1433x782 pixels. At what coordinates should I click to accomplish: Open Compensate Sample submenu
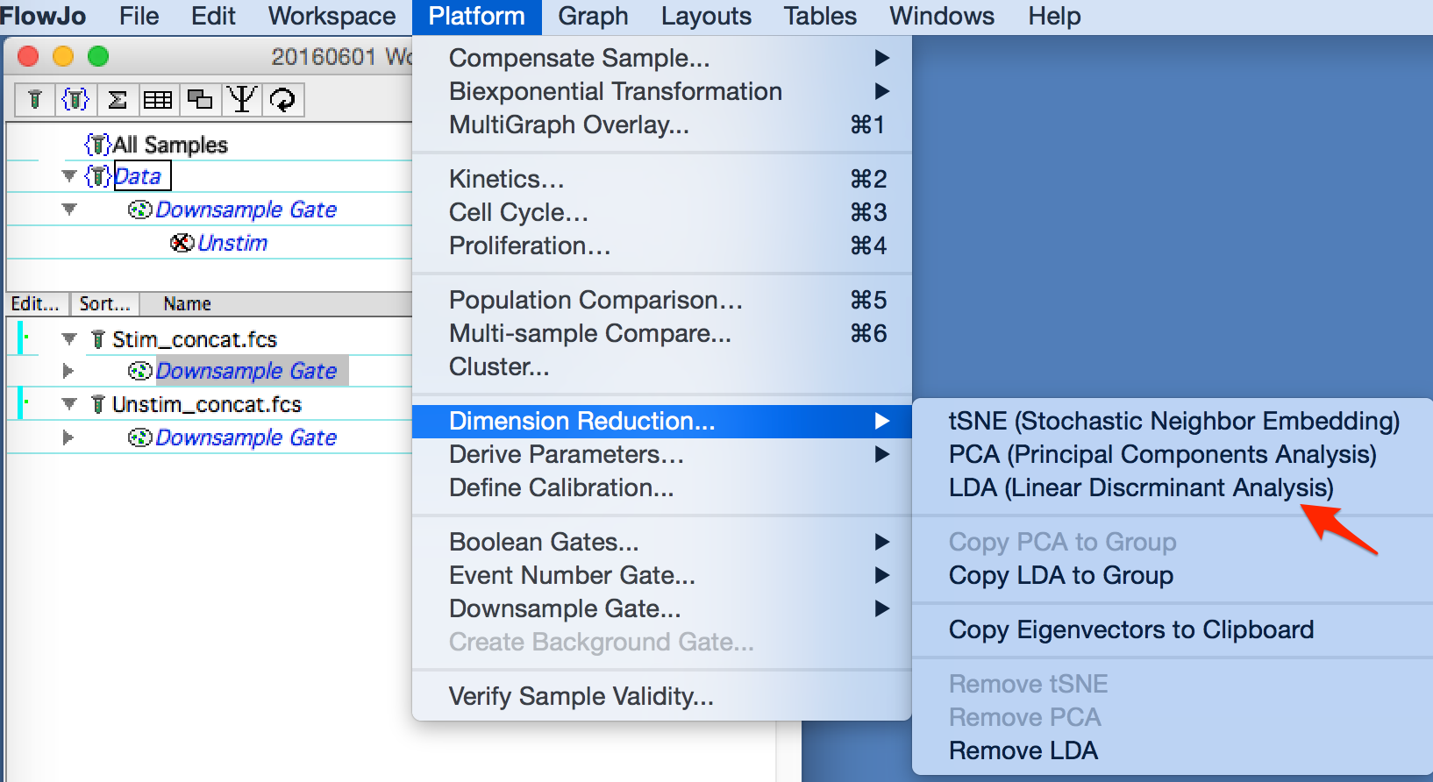(662, 58)
